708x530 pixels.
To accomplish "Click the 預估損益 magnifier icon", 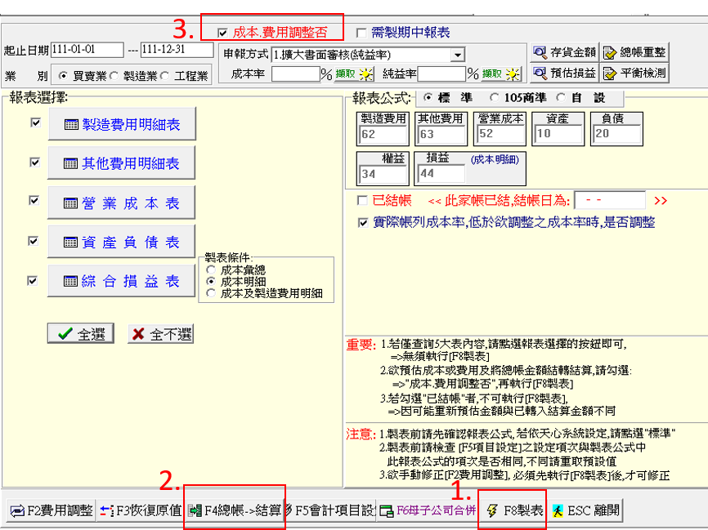I will point(540,73).
